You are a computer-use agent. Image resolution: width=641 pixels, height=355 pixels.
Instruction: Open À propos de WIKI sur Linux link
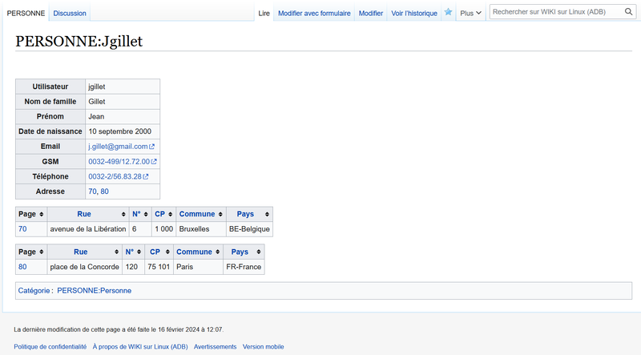(x=140, y=346)
